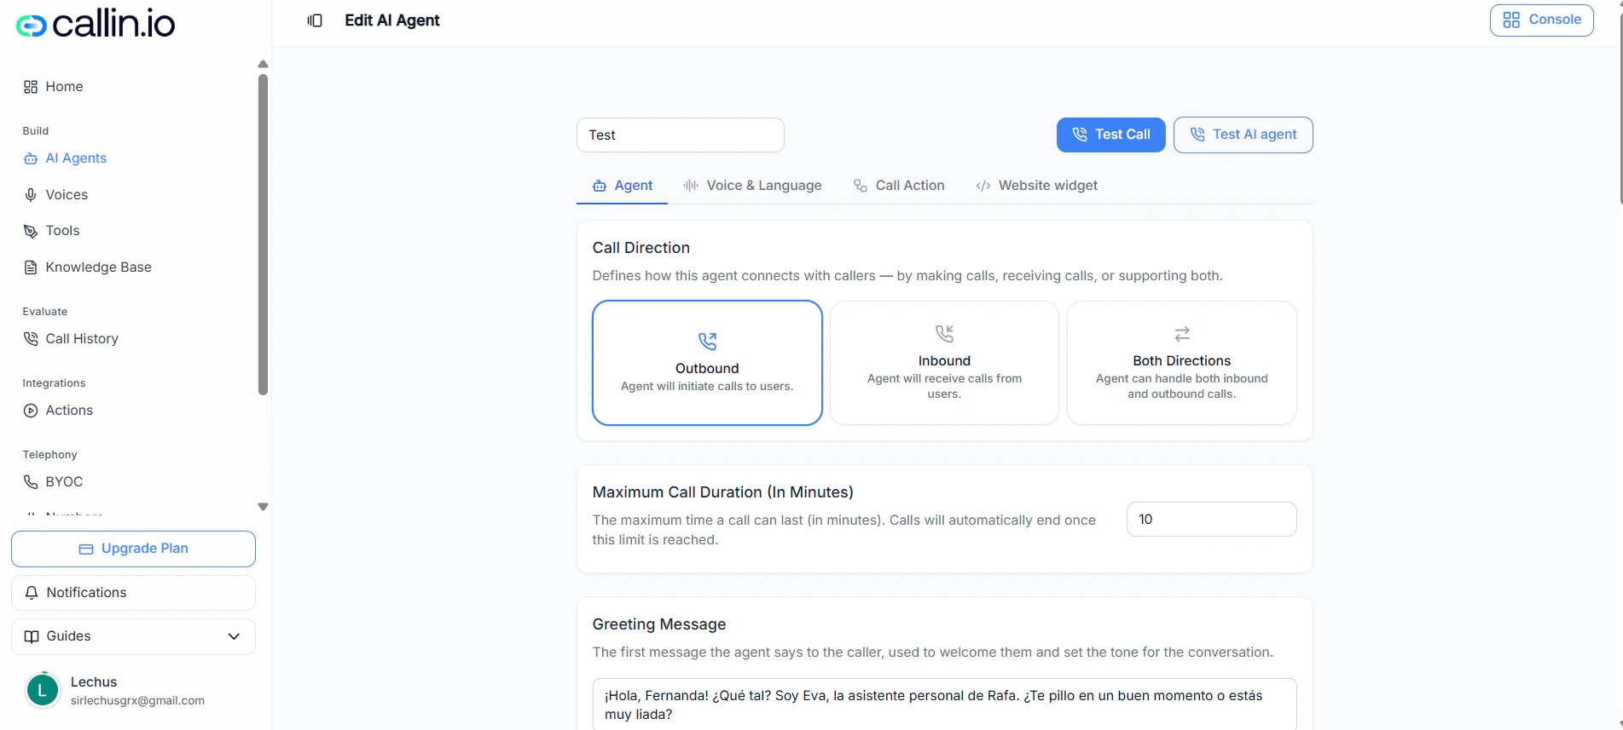Image resolution: width=1623 pixels, height=730 pixels.
Task: Click the phone icon in Test AI agent
Action: (x=1197, y=135)
